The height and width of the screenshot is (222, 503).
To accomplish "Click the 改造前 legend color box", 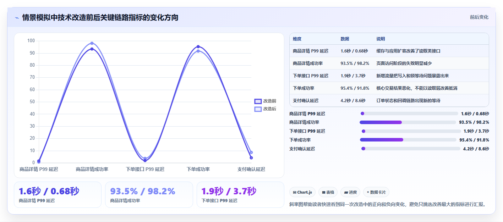I will tap(258, 101).
